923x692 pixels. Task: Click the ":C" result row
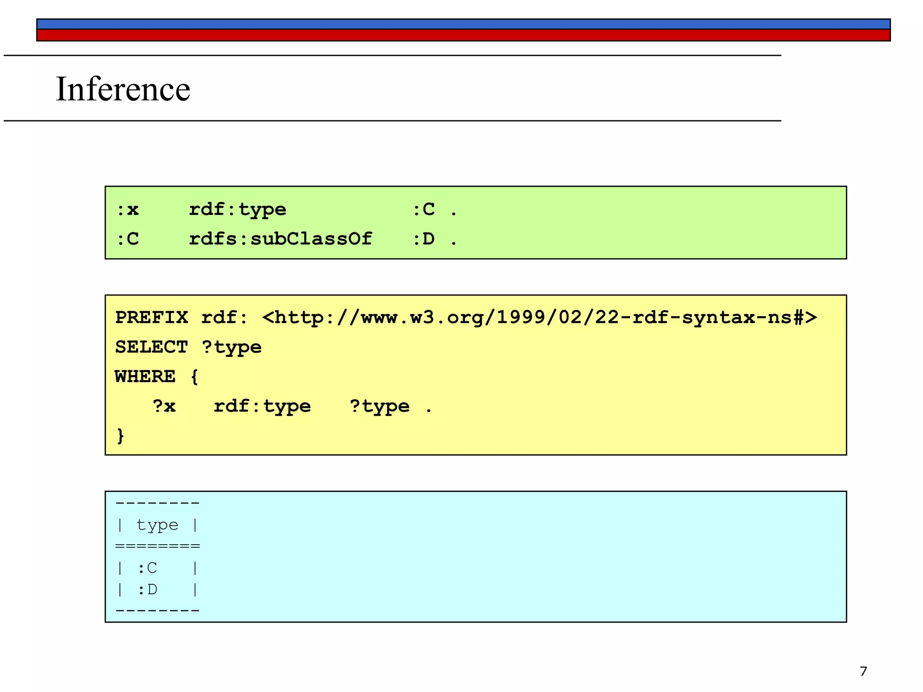point(157,568)
